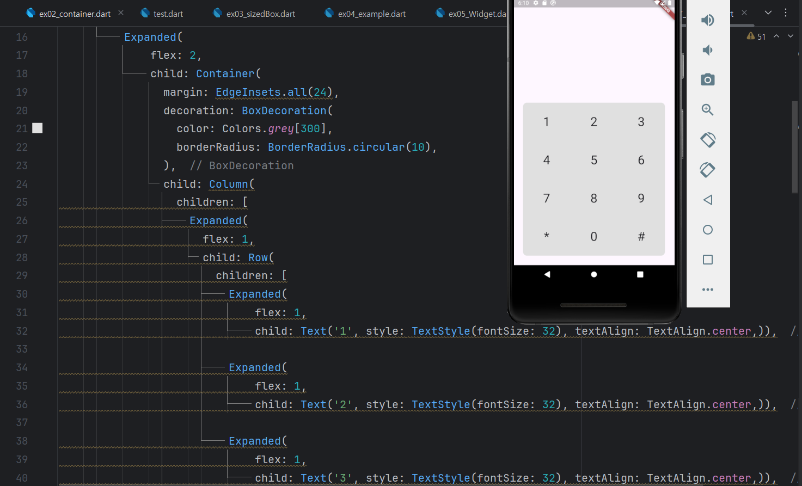Click emulator toolbar Back triangle
This screenshot has width=802, height=486.
[707, 200]
